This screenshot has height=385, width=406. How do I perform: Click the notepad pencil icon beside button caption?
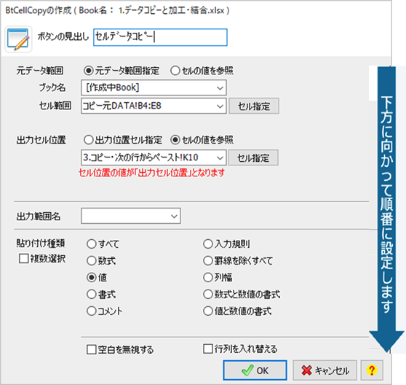[18, 39]
